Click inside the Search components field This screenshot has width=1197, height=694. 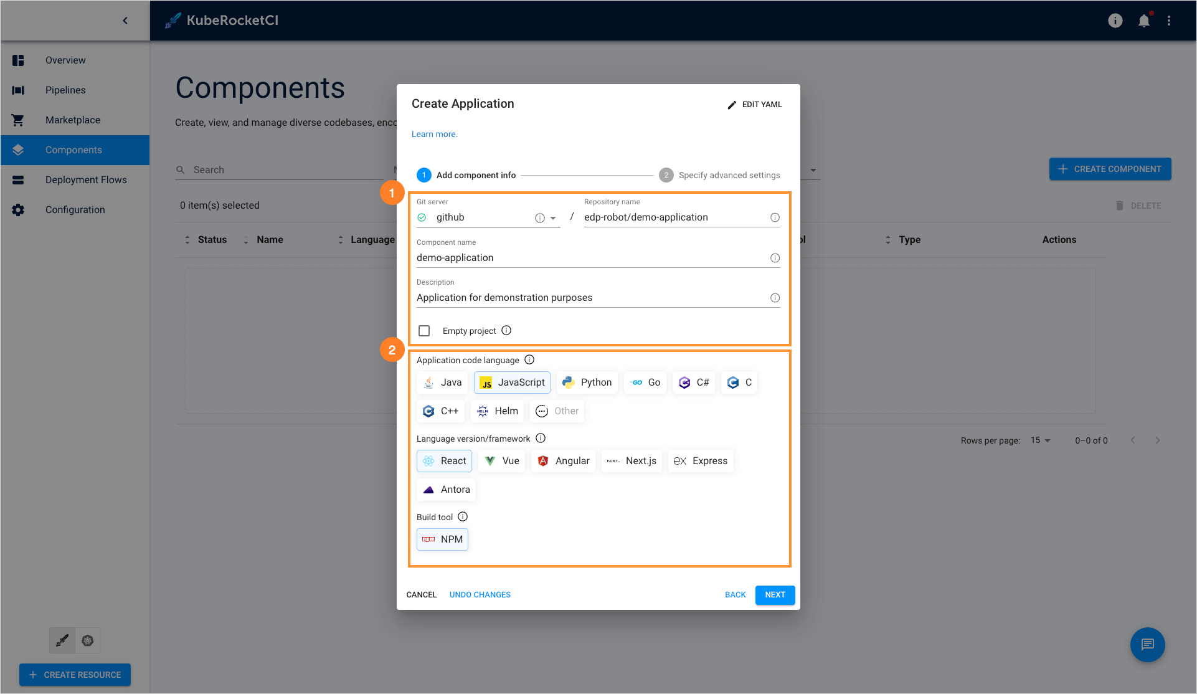249,169
